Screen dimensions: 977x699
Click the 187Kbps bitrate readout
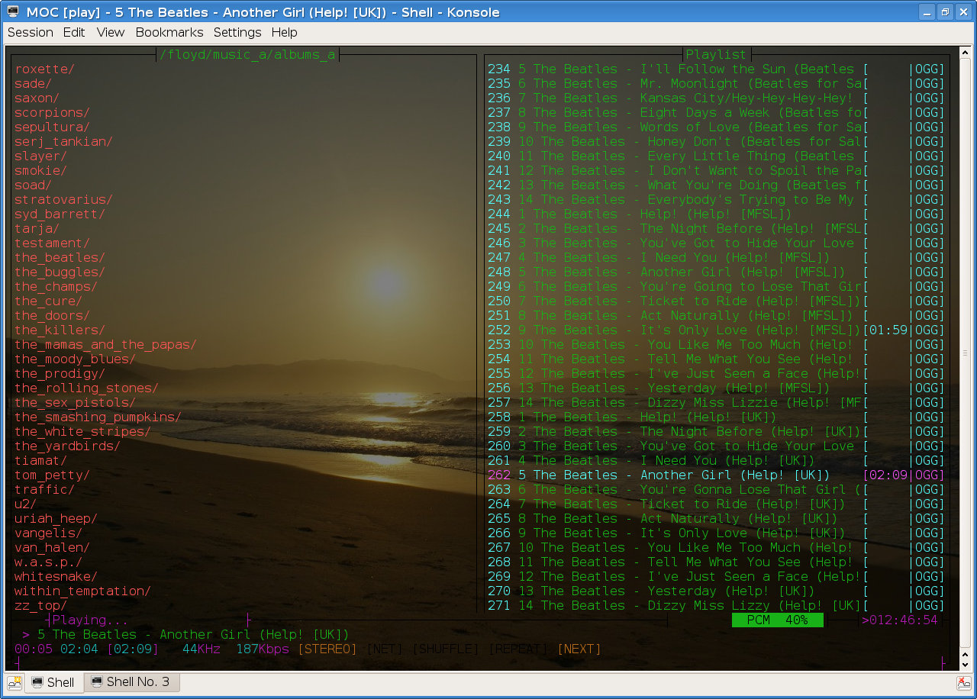263,649
